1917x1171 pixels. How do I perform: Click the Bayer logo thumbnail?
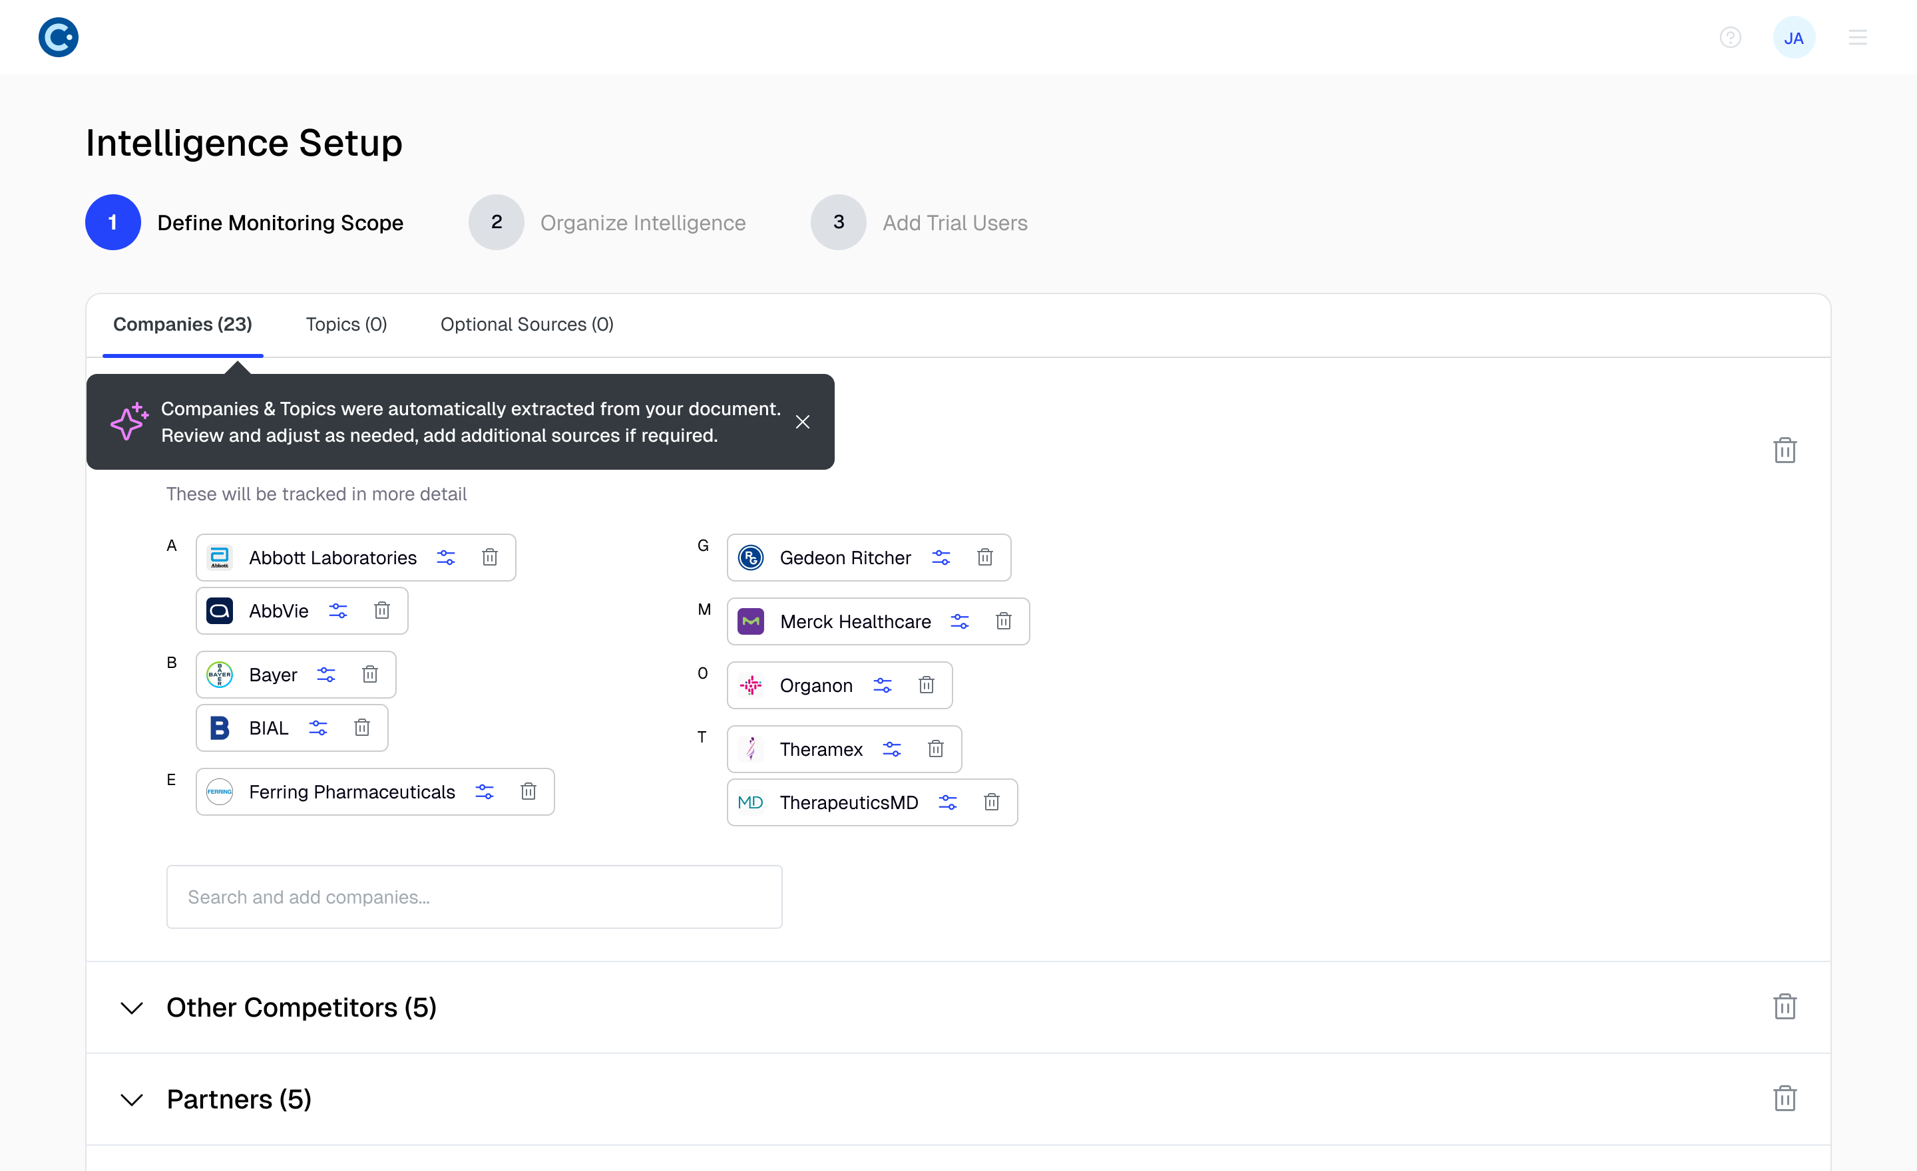(x=220, y=674)
